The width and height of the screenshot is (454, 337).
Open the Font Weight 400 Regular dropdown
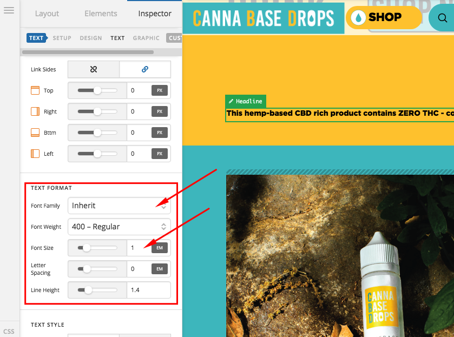pos(119,227)
